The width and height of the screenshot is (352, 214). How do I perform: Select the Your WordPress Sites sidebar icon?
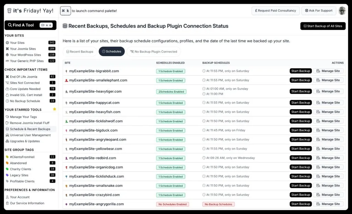[x=7, y=54]
